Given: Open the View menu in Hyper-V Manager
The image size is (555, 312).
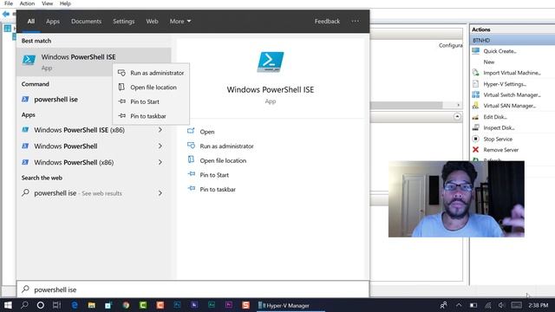Looking at the screenshot, I should click(47, 3).
